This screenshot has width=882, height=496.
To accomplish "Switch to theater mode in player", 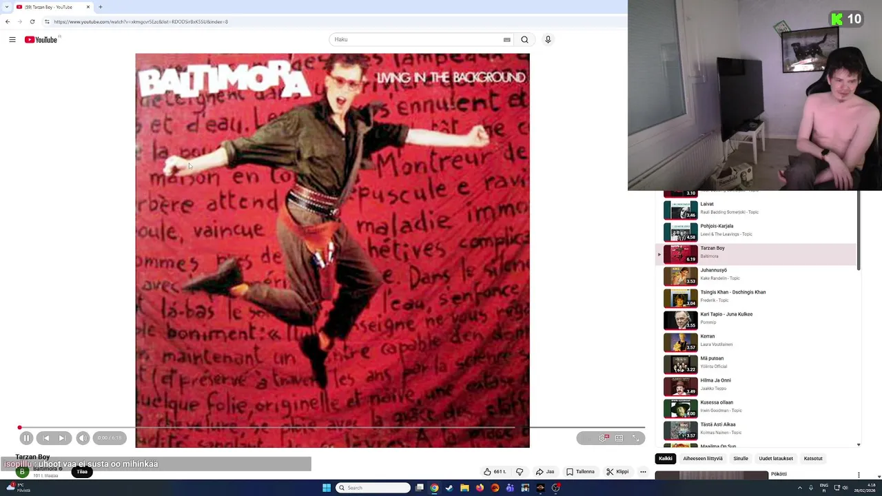I will (x=619, y=438).
